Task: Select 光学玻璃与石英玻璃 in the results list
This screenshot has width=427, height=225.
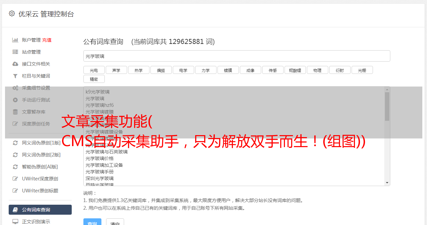Action: pos(106,152)
